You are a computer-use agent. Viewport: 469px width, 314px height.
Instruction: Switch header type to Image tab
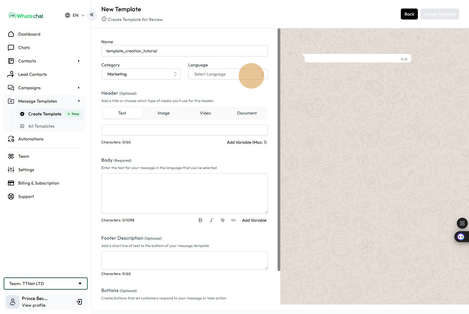coord(163,113)
